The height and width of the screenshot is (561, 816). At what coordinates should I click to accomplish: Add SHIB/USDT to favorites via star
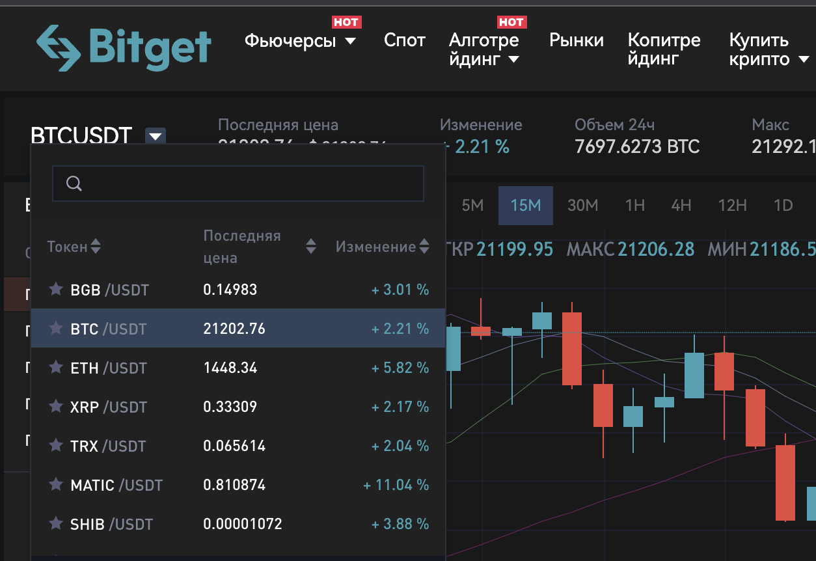(x=57, y=523)
